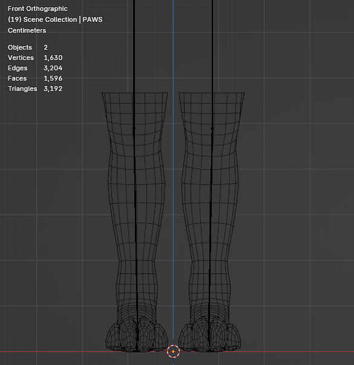Click the Objects statistic row

coord(28,47)
